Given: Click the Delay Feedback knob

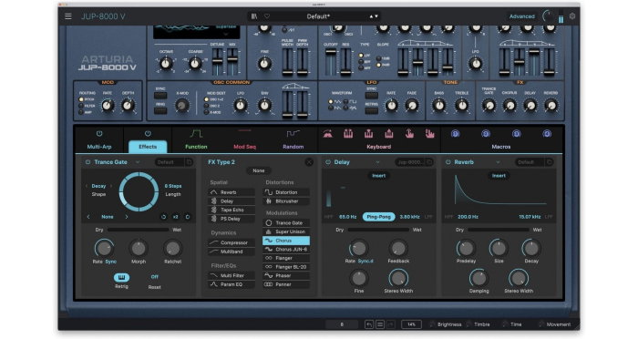Looking at the screenshot, I should [x=398, y=248].
